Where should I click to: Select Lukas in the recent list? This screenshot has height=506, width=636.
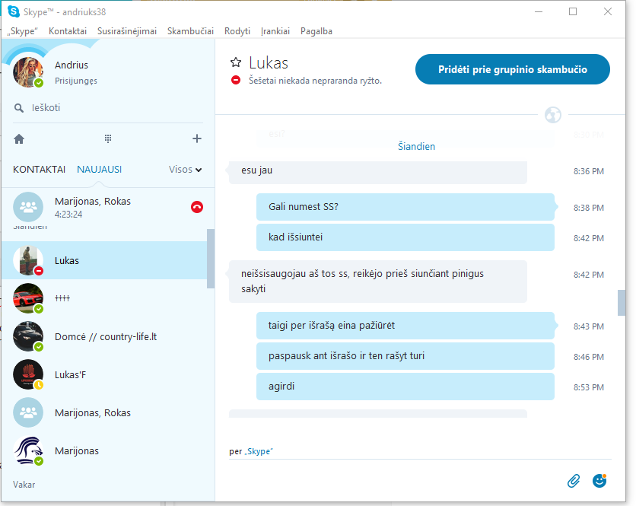click(x=105, y=260)
